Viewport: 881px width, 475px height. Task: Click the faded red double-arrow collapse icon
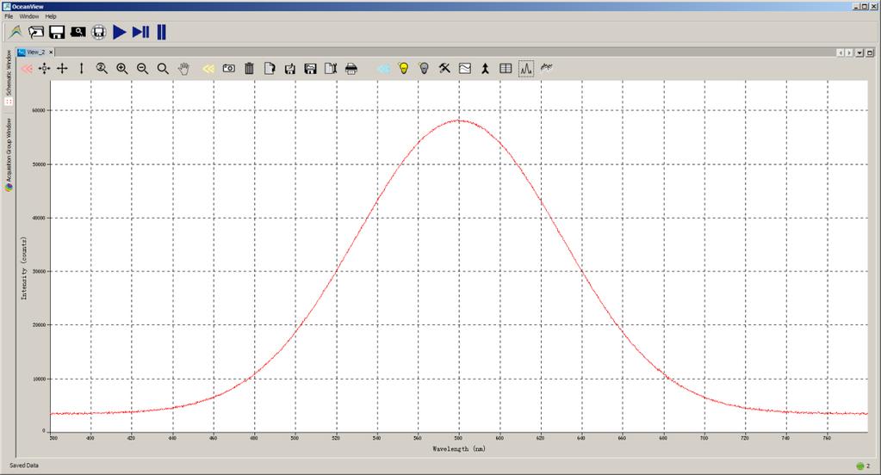click(27, 69)
